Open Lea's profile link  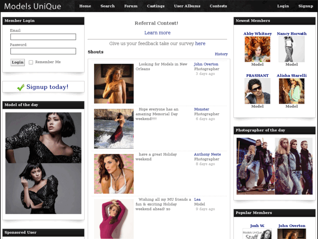[197, 200]
